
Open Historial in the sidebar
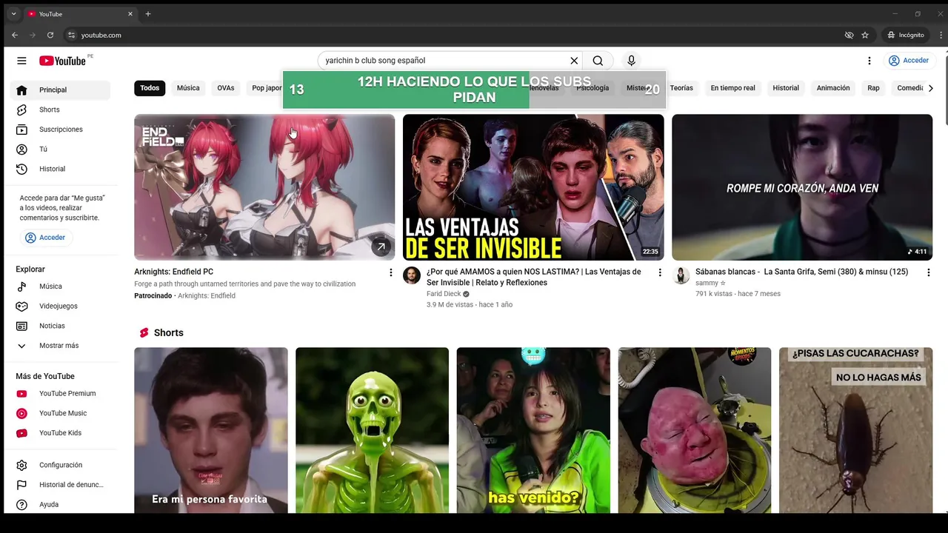click(60, 169)
